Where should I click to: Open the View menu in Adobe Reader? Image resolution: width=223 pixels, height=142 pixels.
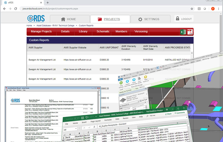(14, 90)
